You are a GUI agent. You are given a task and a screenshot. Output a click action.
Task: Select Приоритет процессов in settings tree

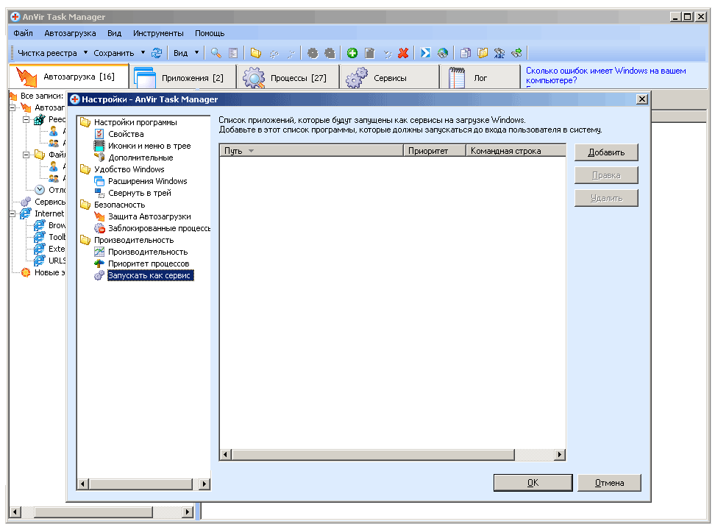[x=148, y=263]
